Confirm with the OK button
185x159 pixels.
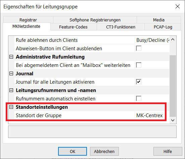tap(73, 151)
